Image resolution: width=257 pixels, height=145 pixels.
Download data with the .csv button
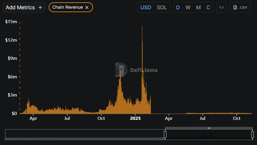240,7
